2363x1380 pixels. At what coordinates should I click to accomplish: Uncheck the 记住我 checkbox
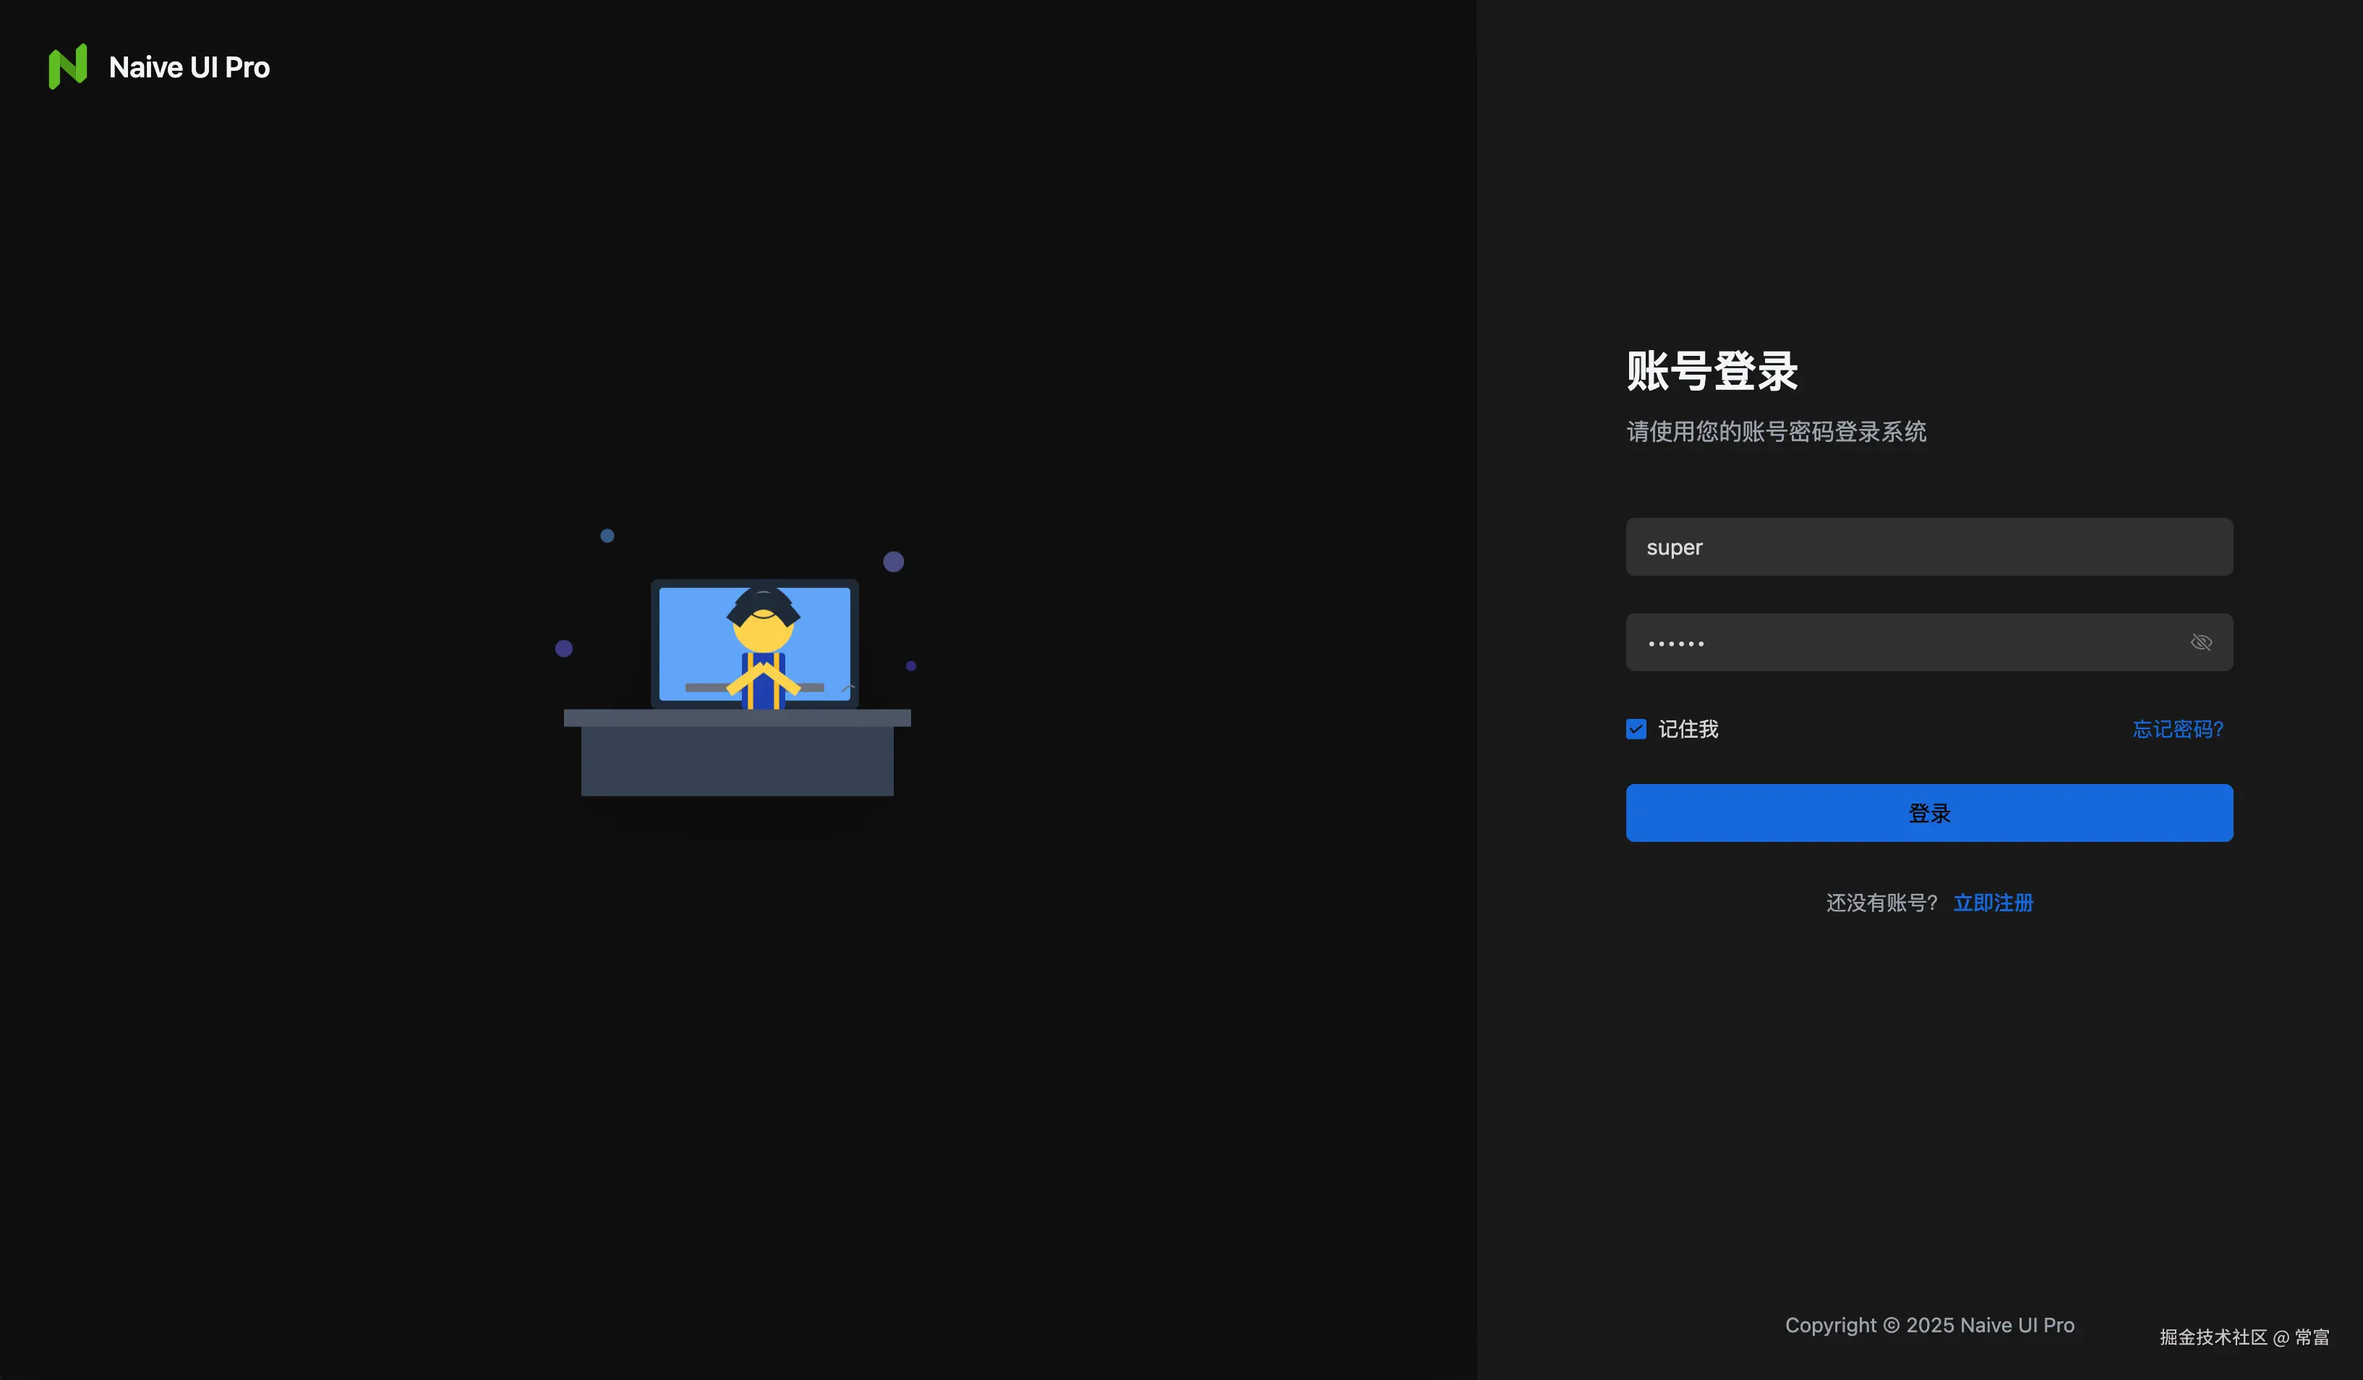click(1636, 729)
